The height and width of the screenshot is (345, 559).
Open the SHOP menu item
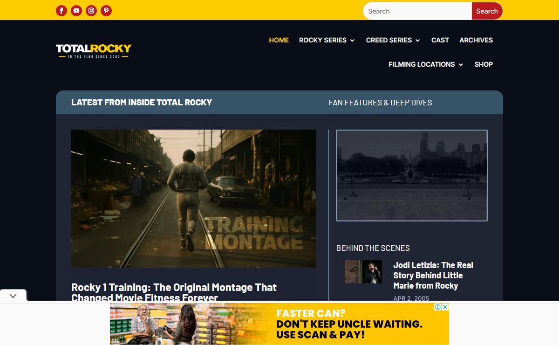pyautogui.click(x=484, y=64)
